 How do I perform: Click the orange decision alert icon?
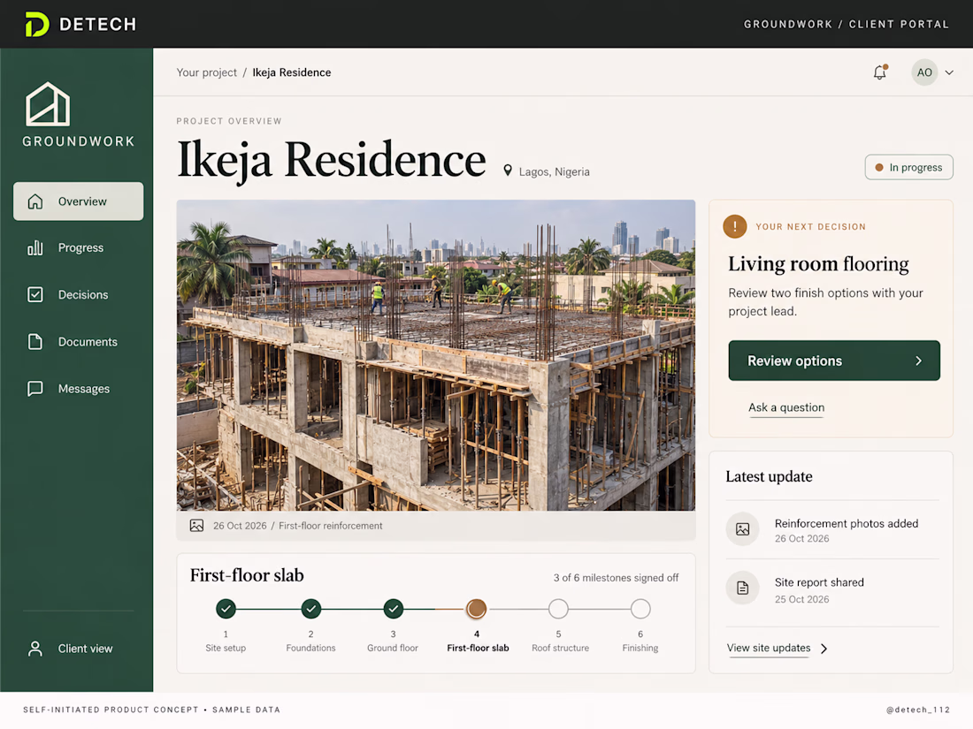point(735,226)
